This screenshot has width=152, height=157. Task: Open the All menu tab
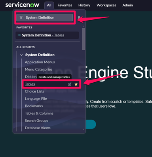tap(49, 5)
